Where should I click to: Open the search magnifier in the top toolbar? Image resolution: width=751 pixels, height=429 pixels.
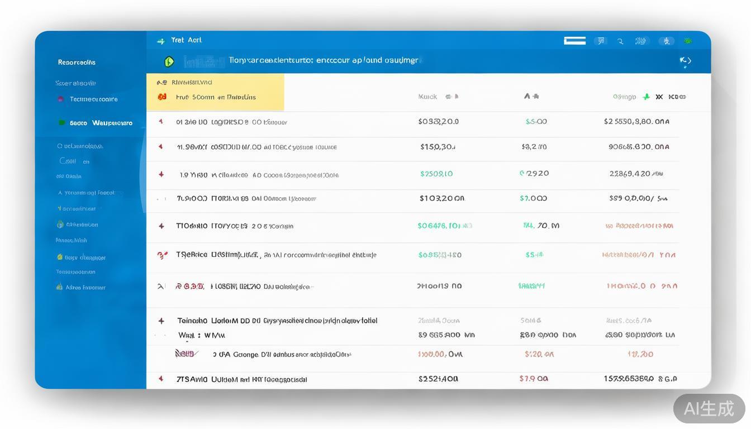click(620, 41)
